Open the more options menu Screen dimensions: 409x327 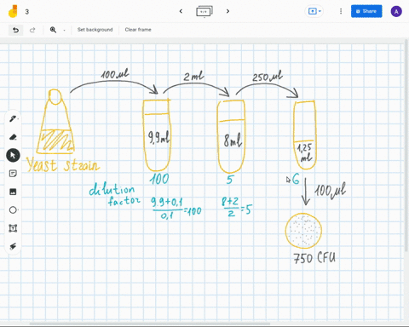pyautogui.click(x=341, y=11)
